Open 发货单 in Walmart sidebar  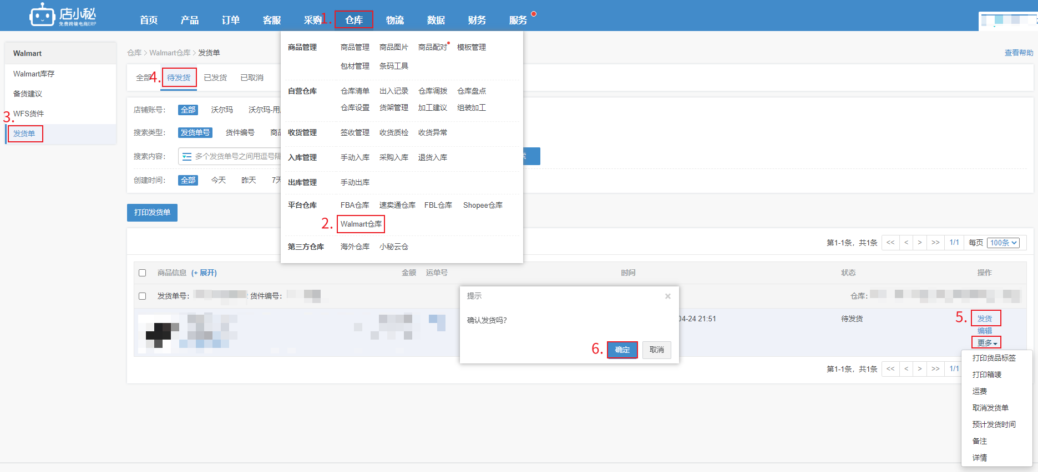(24, 134)
